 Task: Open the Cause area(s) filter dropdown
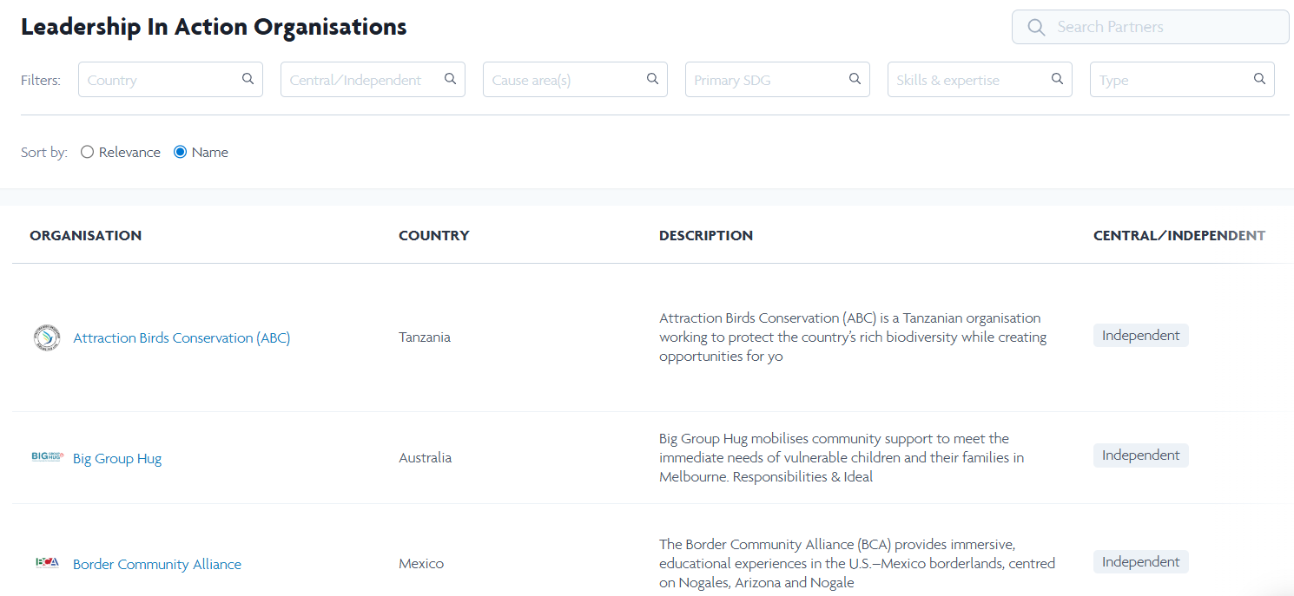point(564,80)
